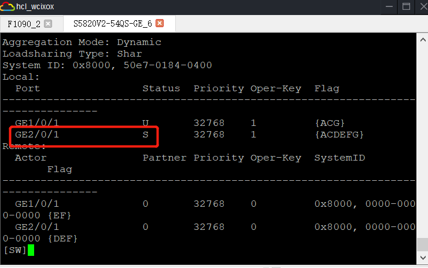Close the F1090_2 tab
Viewport: 428px width, 268px height.
(48, 24)
